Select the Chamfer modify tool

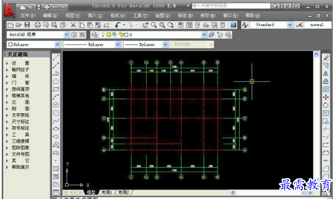pyautogui.click(x=326, y=169)
